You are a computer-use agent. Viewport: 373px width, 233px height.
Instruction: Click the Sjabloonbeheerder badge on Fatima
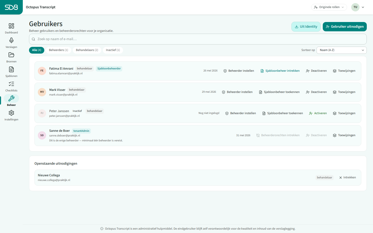coord(109,69)
